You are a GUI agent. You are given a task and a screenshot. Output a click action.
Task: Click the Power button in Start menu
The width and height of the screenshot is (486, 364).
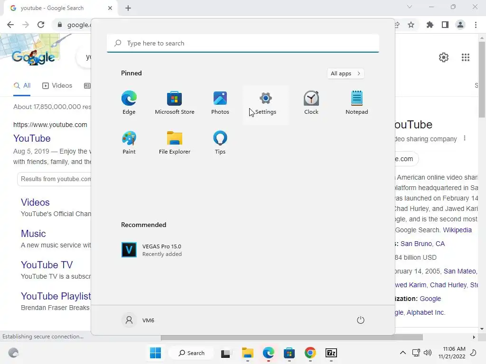click(x=361, y=320)
